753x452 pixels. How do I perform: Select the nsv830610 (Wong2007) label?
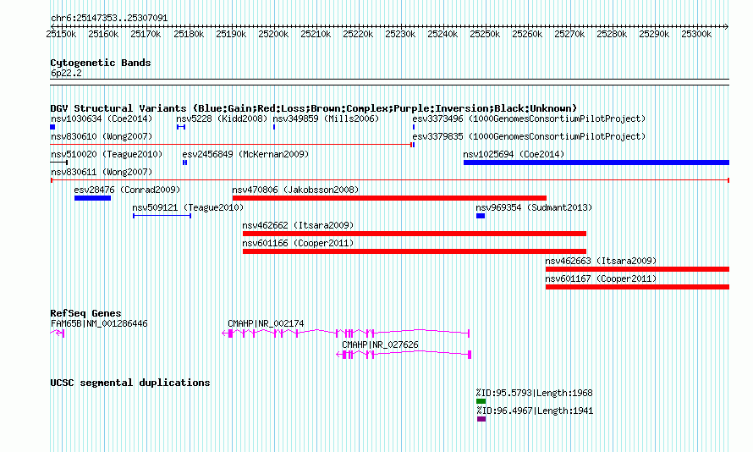point(102,136)
